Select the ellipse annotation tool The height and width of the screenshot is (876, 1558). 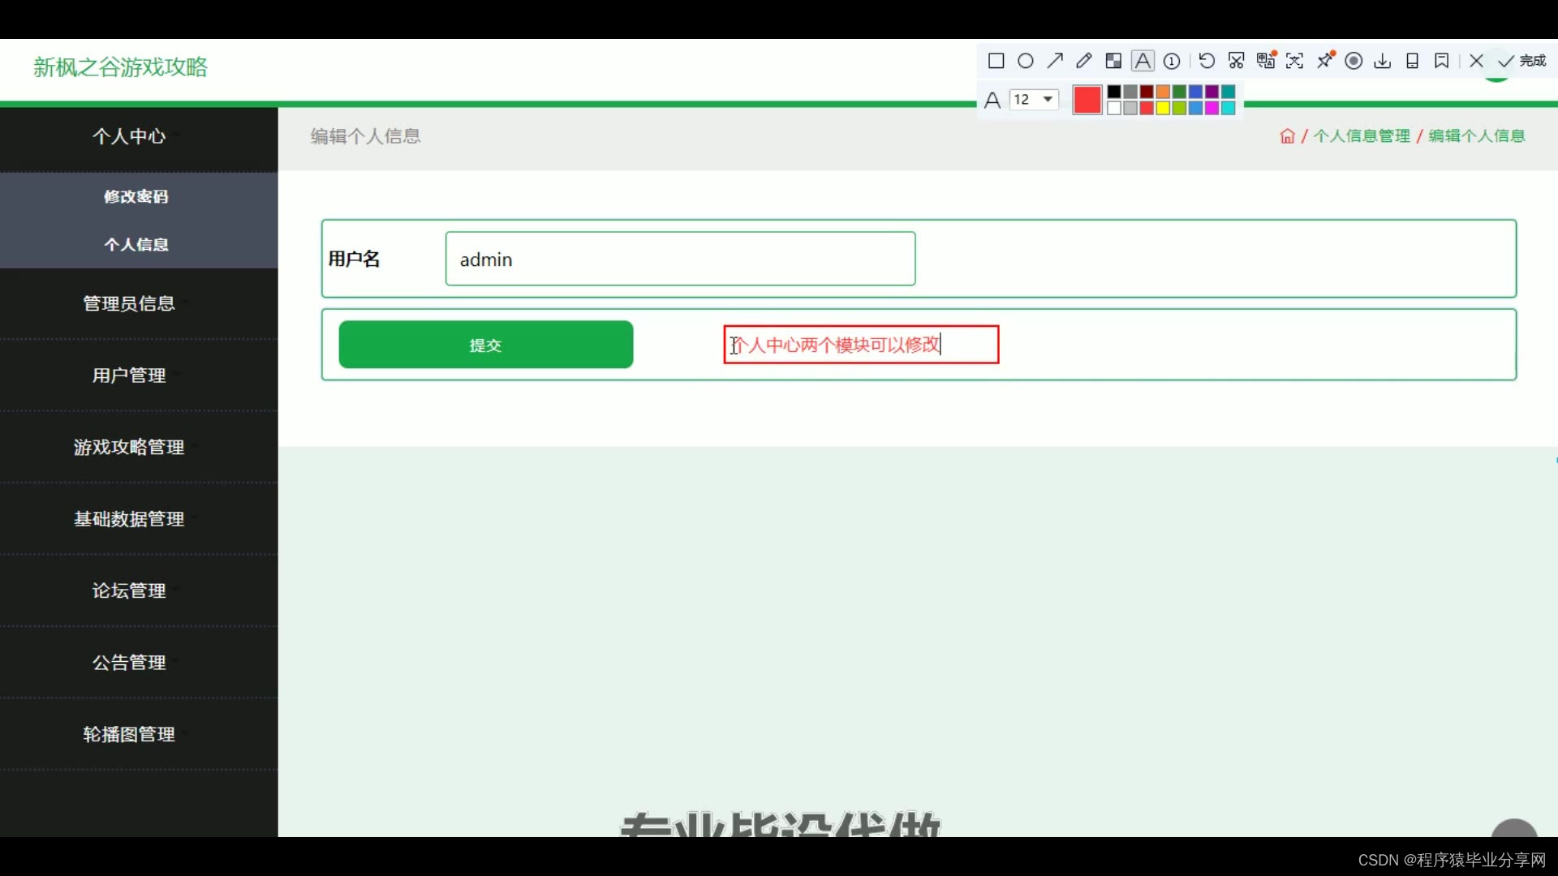[x=1026, y=61]
